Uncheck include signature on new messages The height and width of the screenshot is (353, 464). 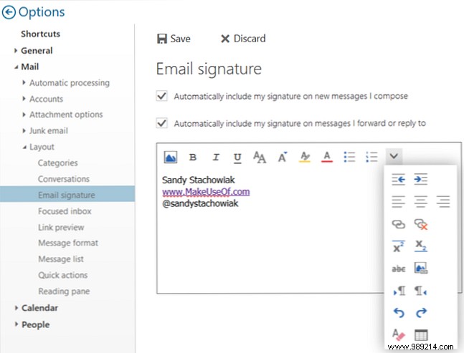[162, 96]
